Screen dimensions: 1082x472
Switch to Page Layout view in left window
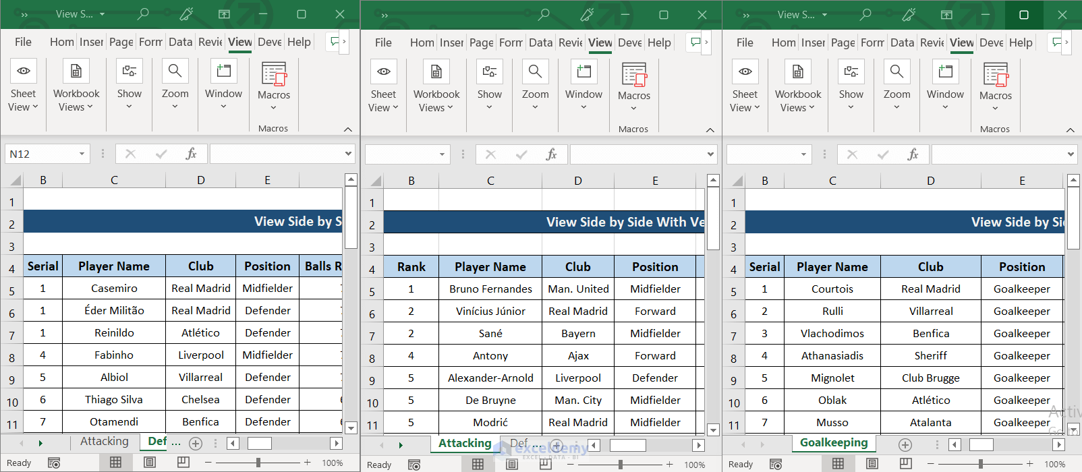(150, 463)
